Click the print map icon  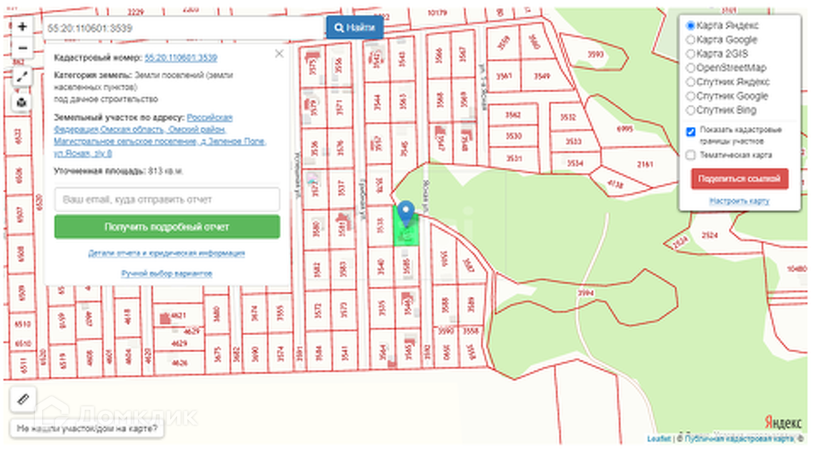(x=22, y=102)
